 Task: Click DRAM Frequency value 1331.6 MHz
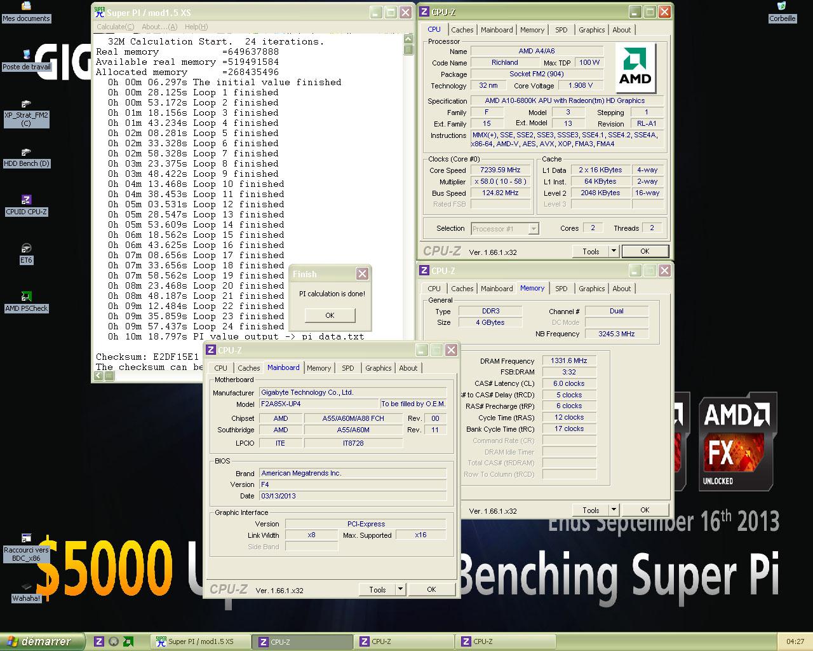569,360
